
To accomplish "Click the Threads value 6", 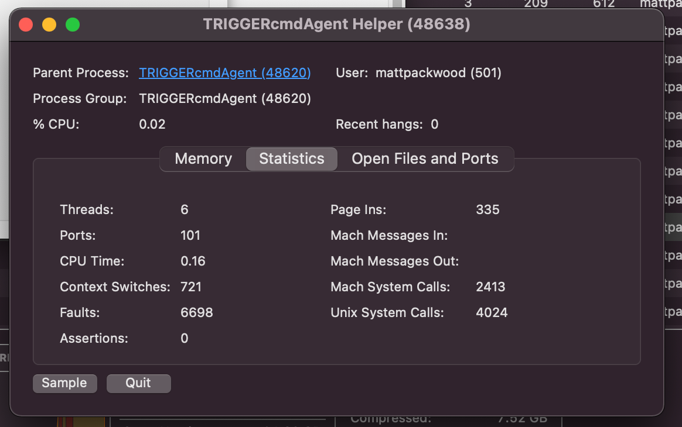I will click(x=185, y=210).
